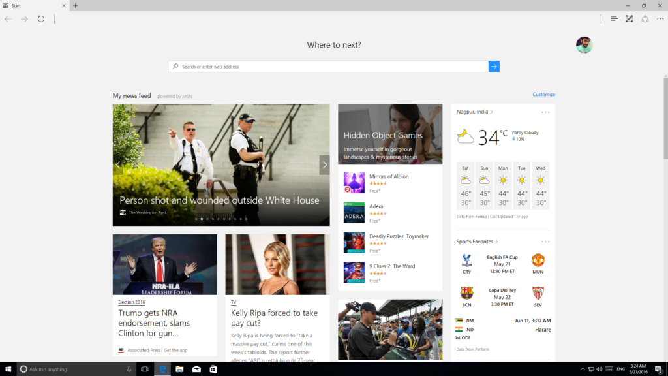The height and width of the screenshot is (376, 668).
Task: Click the search or web address field
Action: (328, 67)
